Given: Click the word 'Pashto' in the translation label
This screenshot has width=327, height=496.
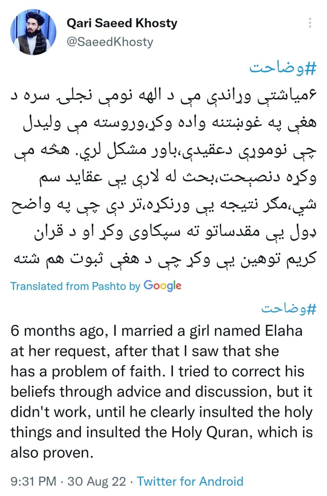Looking at the screenshot, I should point(109,286).
